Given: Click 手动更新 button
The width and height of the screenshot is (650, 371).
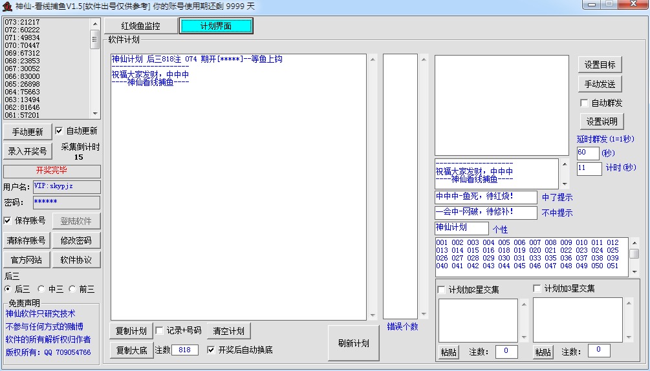Looking at the screenshot, I should click(x=27, y=132).
